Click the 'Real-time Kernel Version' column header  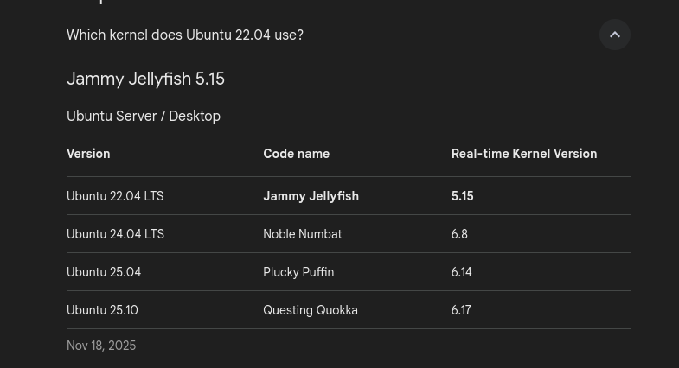pyautogui.click(x=524, y=154)
